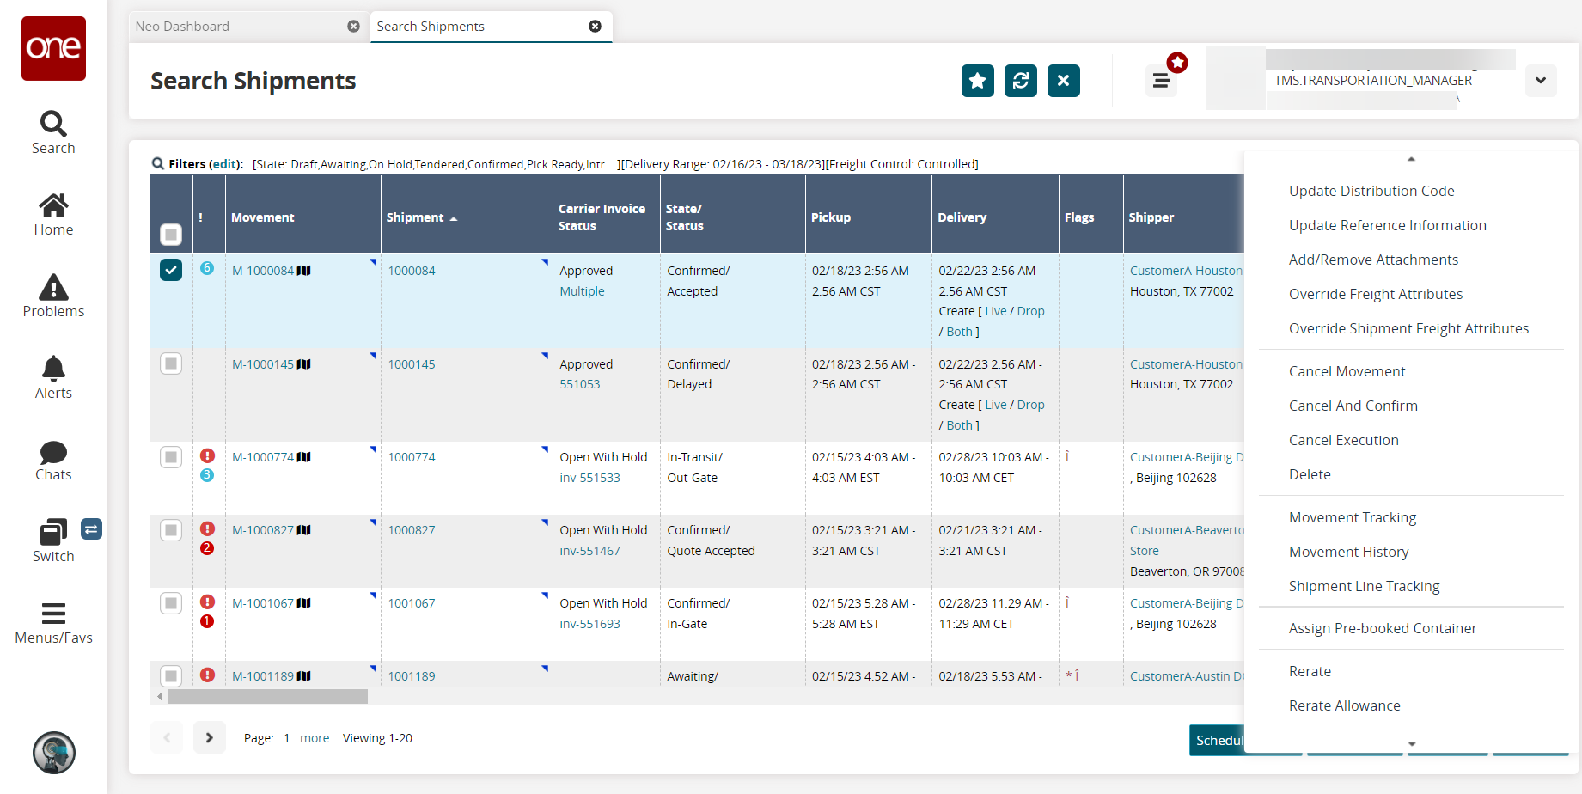This screenshot has height=794, width=1582.
Task: Click the Search magnifier in the sidebar
Action: pyautogui.click(x=53, y=125)
